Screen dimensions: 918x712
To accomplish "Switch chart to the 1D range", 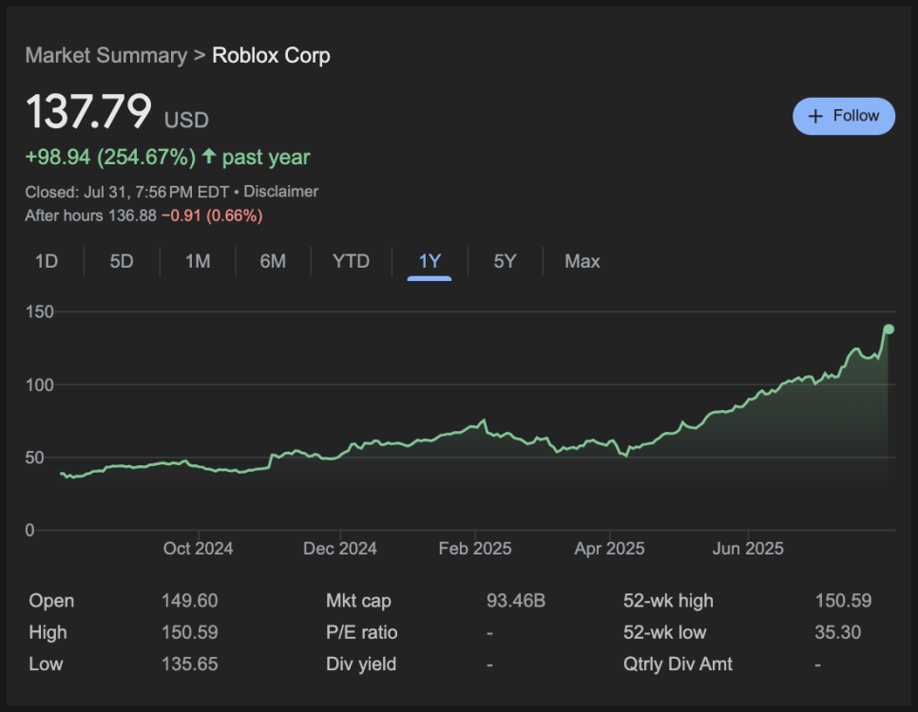I will pos(47,261).
